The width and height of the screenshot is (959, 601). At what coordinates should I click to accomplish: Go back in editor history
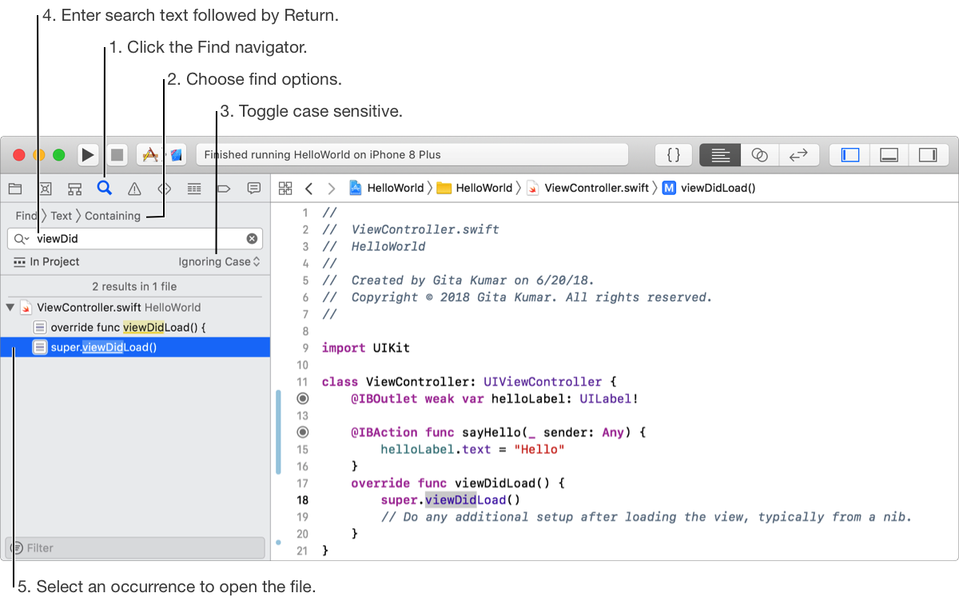click(x=308, y=189)
